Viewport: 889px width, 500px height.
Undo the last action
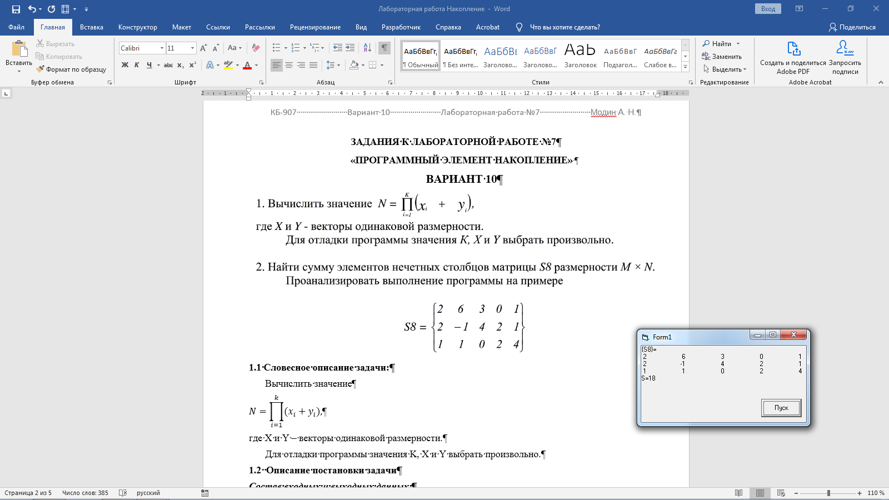coord(32,9)
